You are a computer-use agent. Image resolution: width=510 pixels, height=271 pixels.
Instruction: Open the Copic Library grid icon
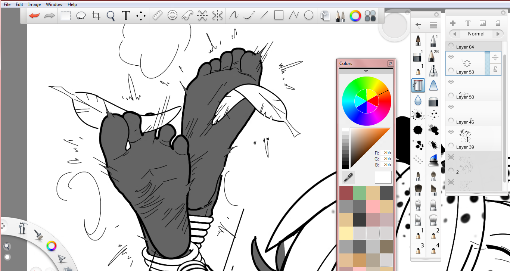click(x=370, y=16)
